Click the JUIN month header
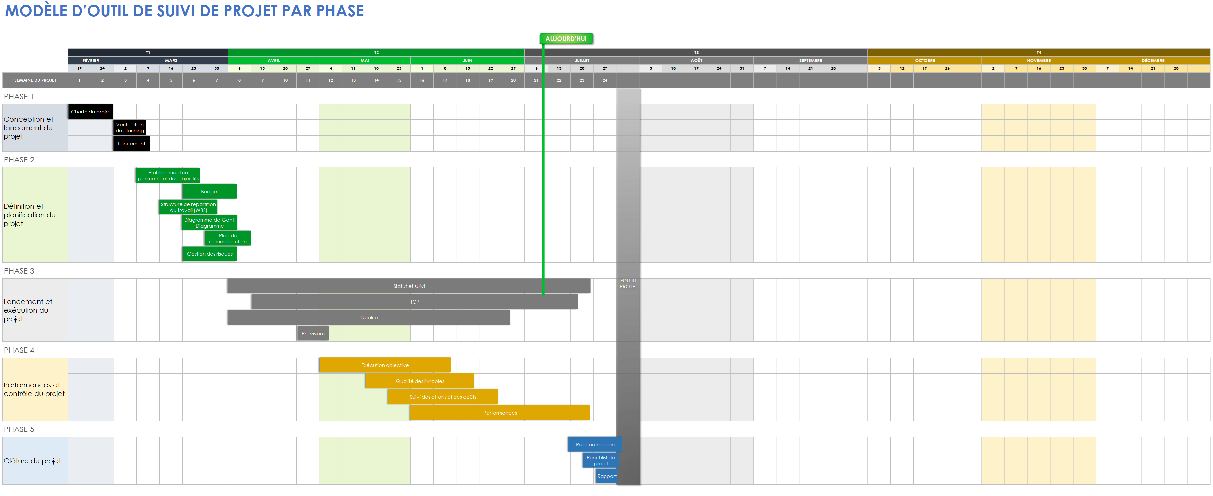The width and height of the screenshot is (1213, 496). pyautogui.click(x=468, y=60)
